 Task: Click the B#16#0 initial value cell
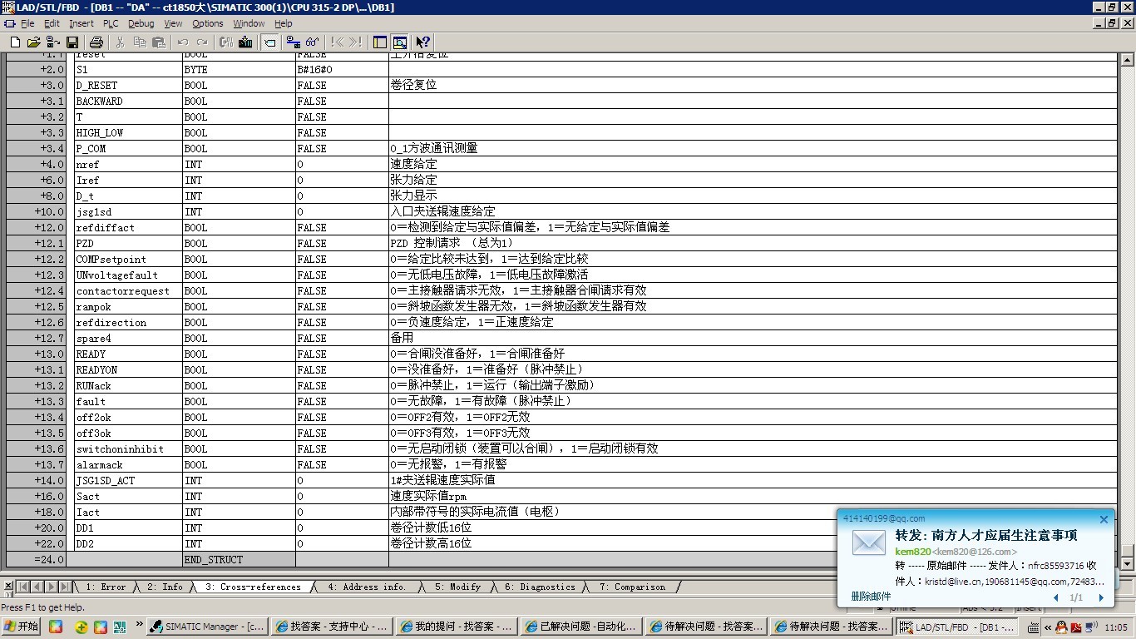tap(342, 70)
